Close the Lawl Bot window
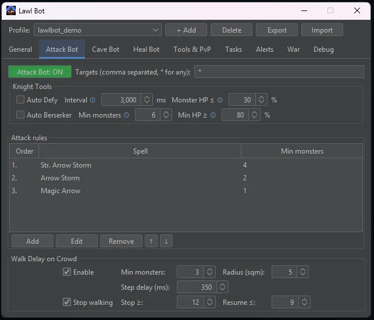The width and height of the screenshot is (374, 320). (357, 10)
